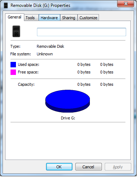Screen dimensions: 137x177
Task: Focus the volume label text field
Action: [82, 32]
